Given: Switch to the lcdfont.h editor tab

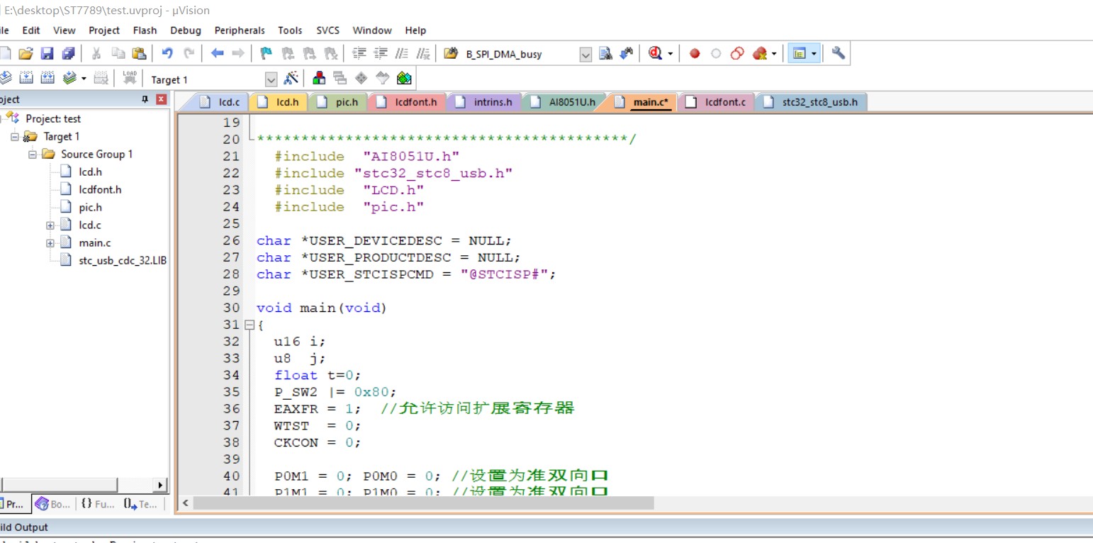Looking at the screenshot, I should tap(408, 102).
